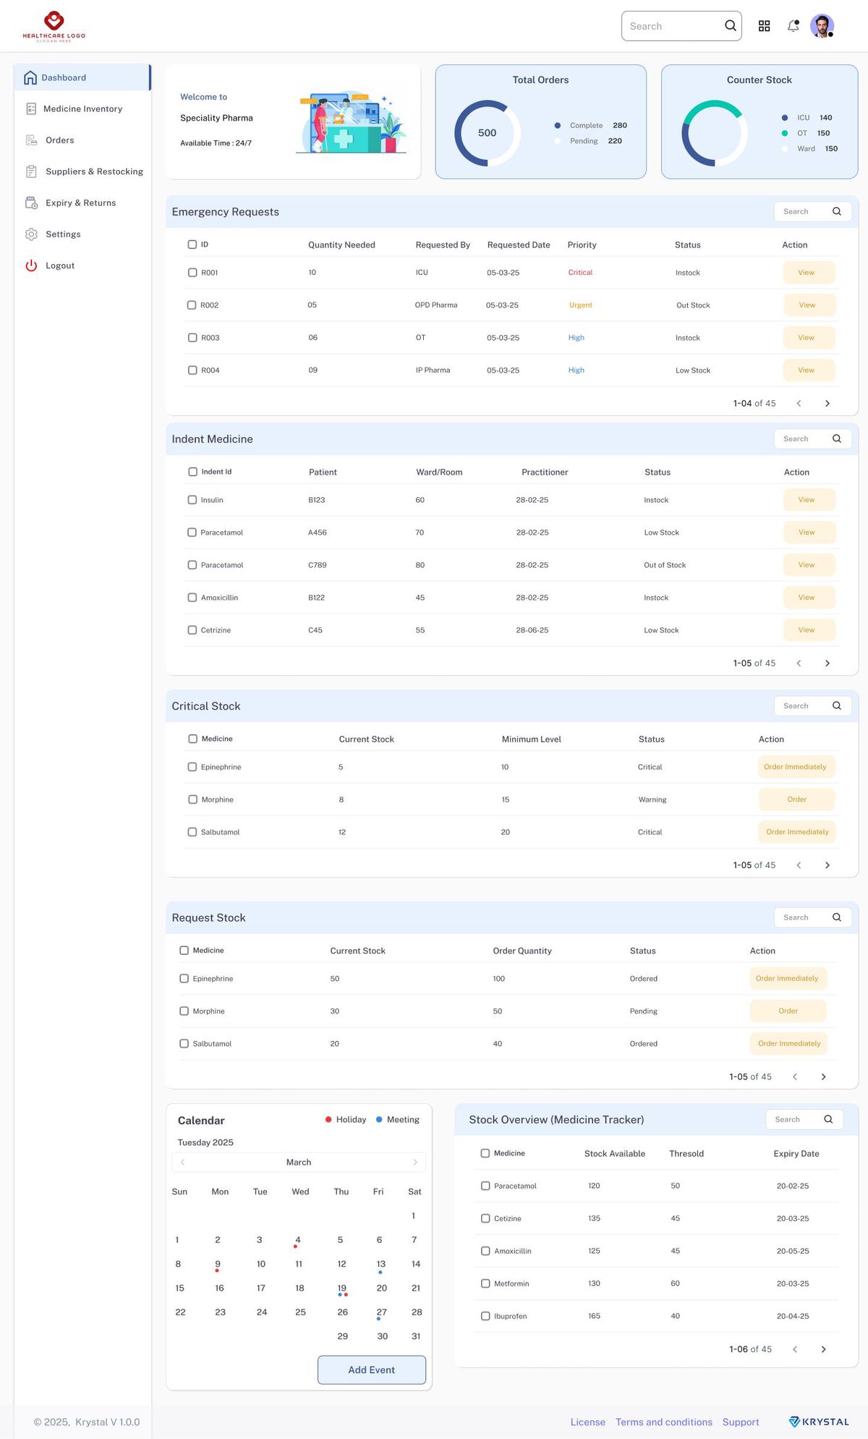Go to next page of Emergency Requests

tap(827, 404)
